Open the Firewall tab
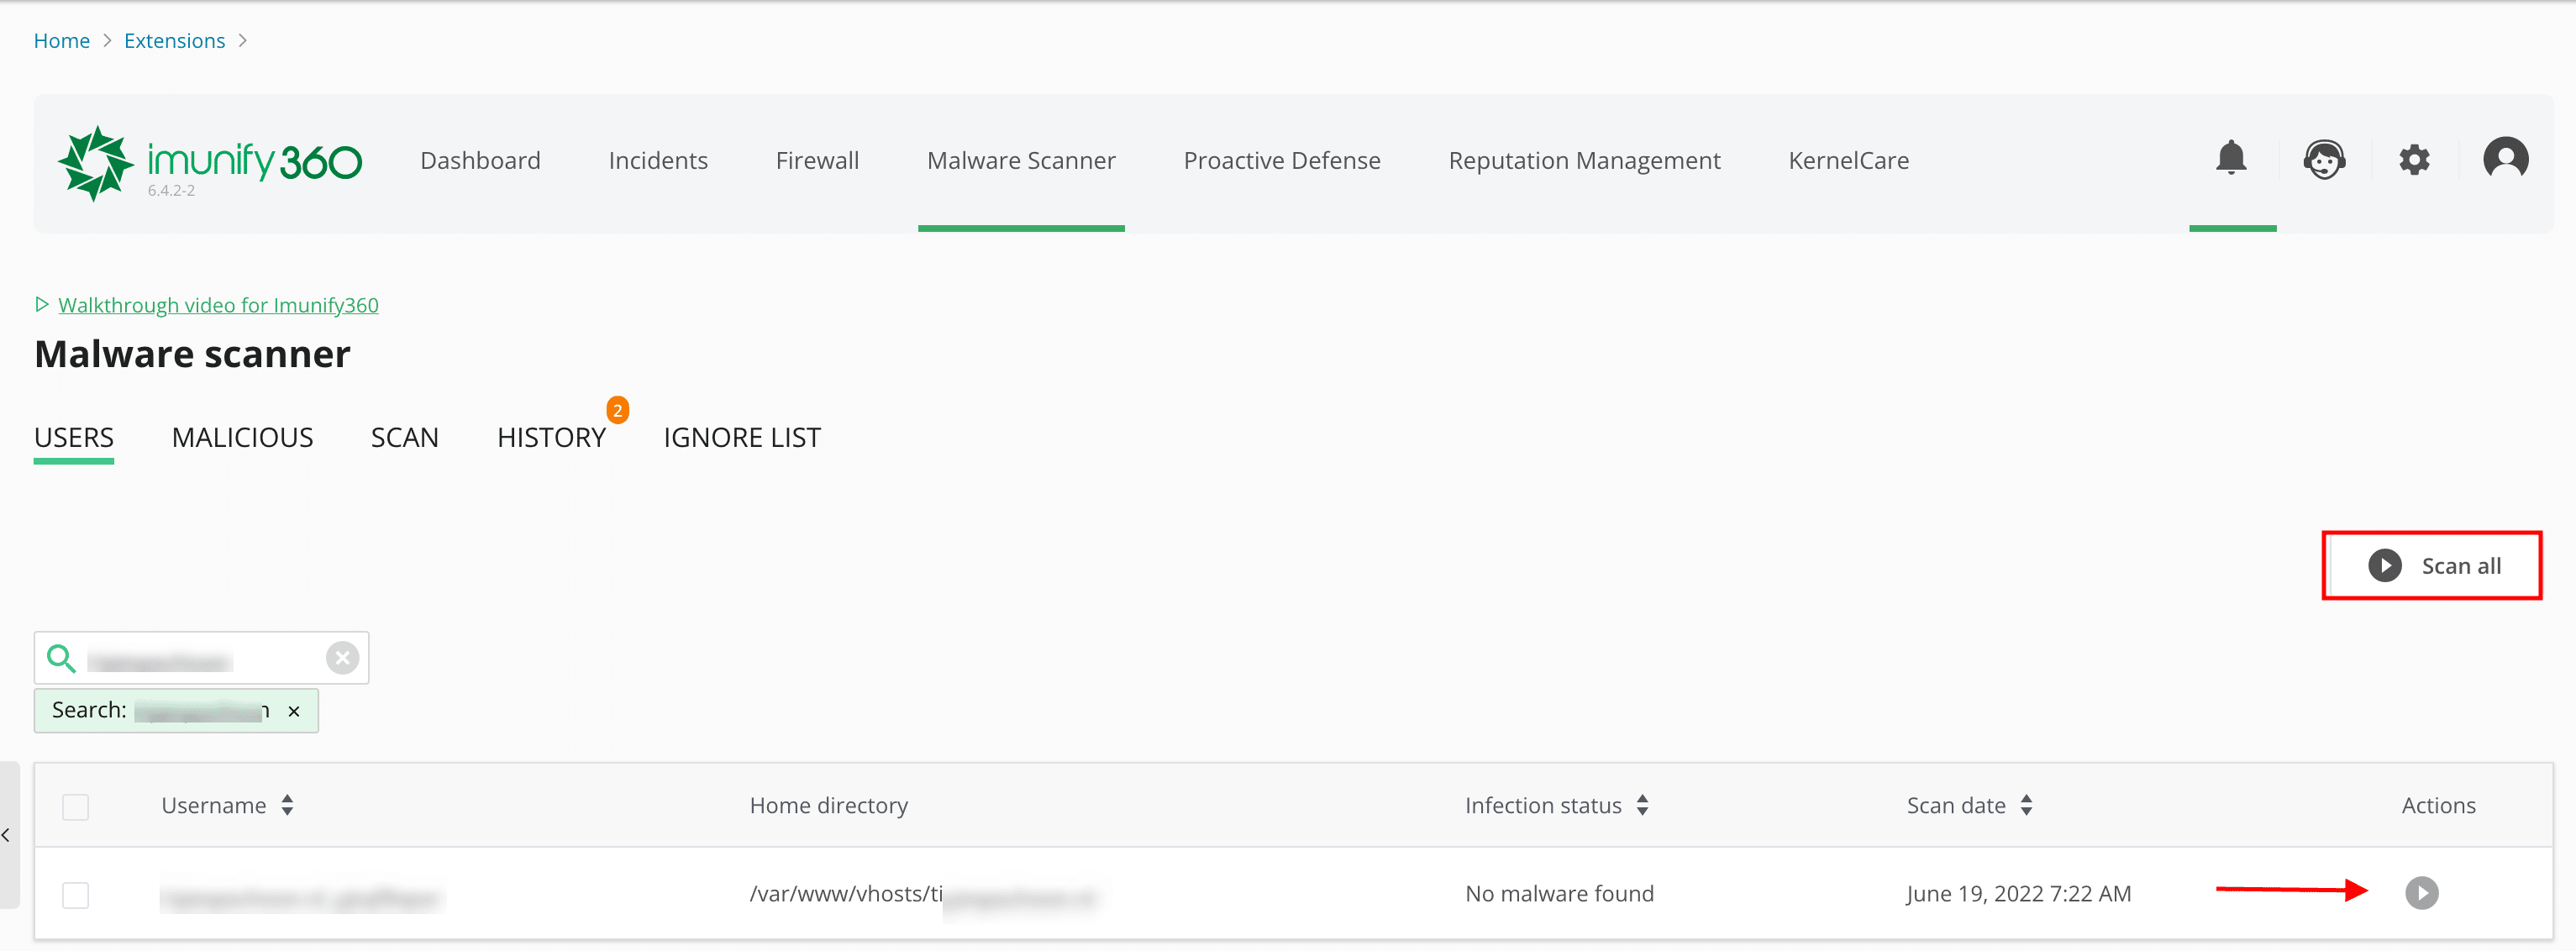 point(817,161)
